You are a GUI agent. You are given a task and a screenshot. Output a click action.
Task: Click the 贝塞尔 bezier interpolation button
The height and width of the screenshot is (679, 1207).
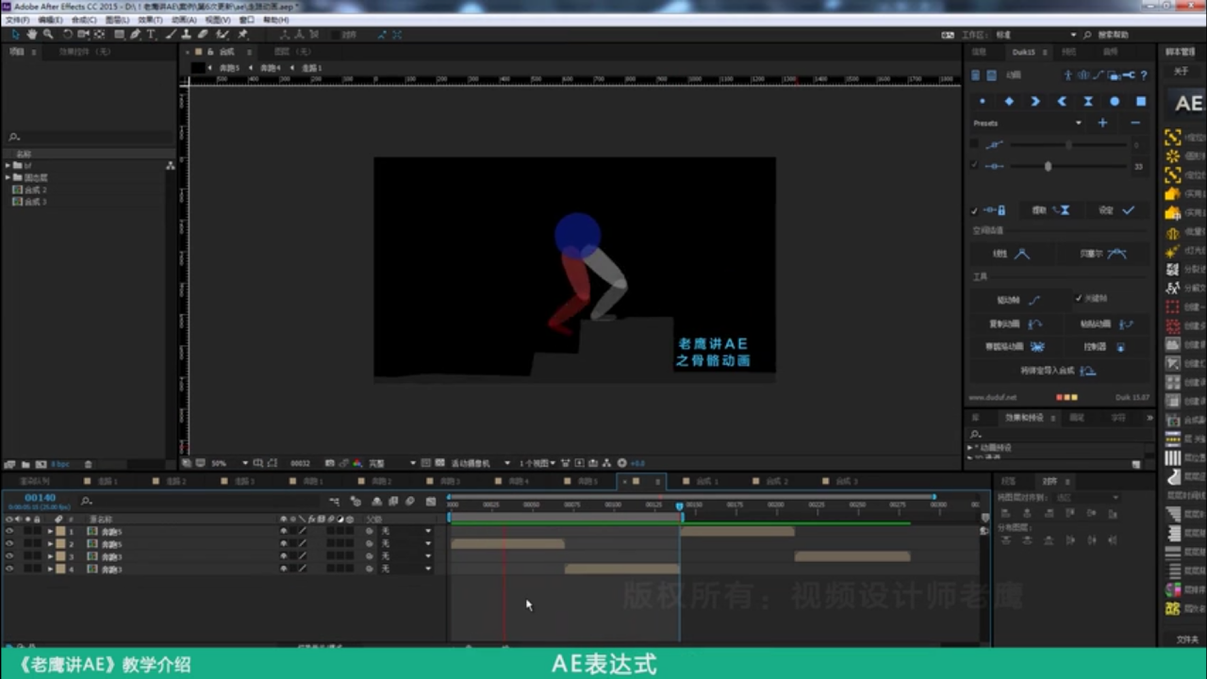1104,254
